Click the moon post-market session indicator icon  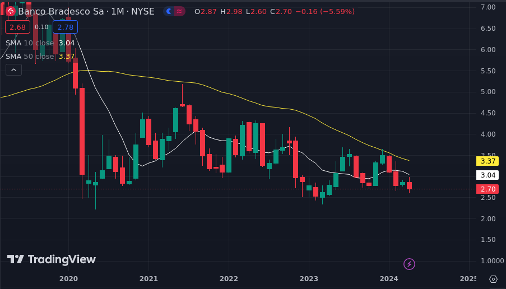(x=169, y=12)
